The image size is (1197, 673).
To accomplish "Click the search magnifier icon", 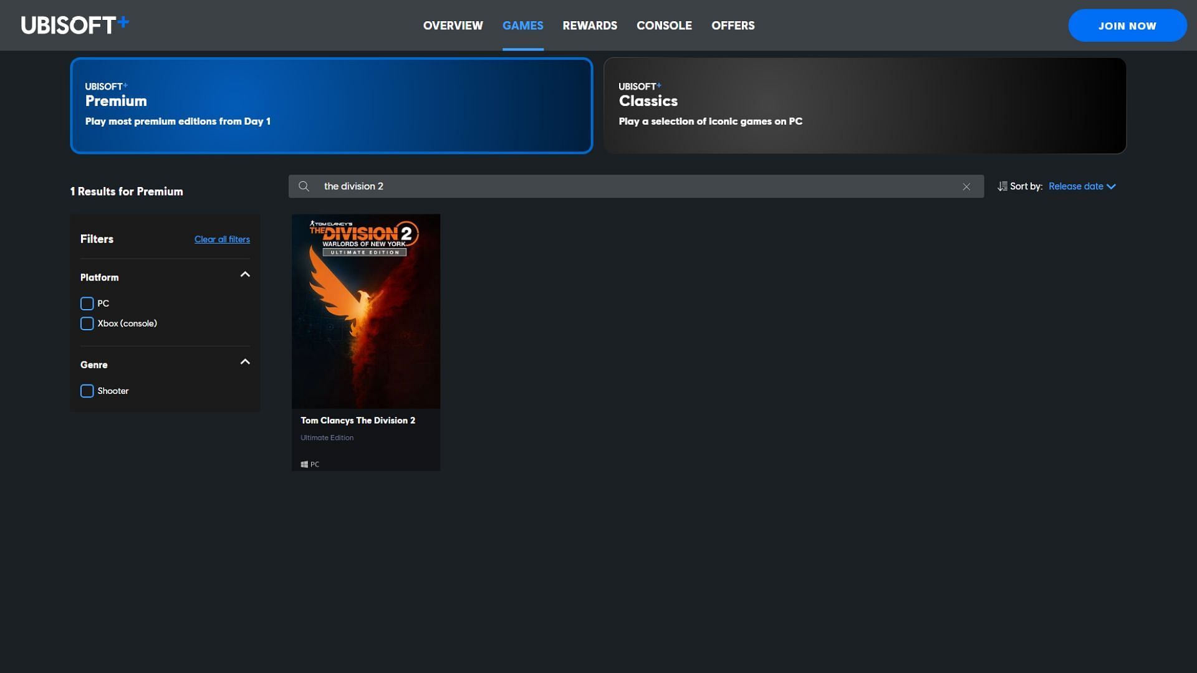I will coord(304,186).
